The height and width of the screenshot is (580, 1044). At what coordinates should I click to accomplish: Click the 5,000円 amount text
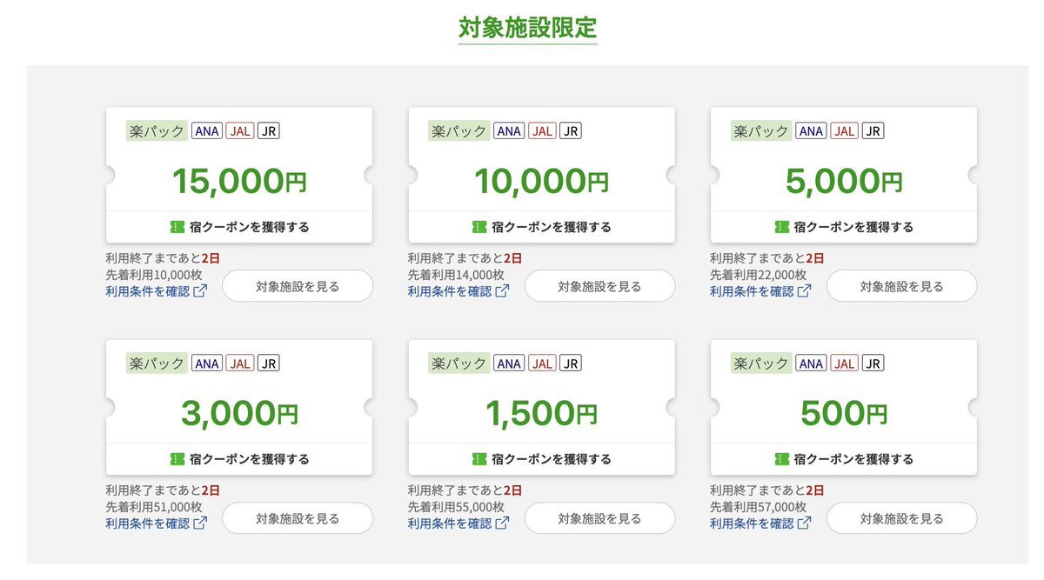tap(844, 181)
